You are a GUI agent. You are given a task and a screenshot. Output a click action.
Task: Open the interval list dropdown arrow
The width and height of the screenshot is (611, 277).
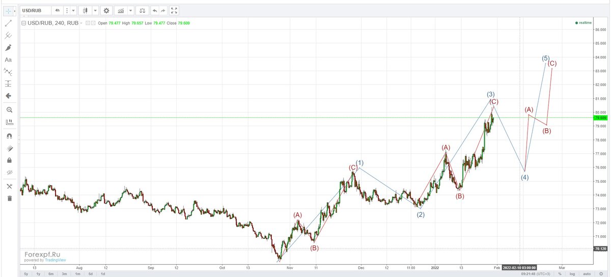73,10
